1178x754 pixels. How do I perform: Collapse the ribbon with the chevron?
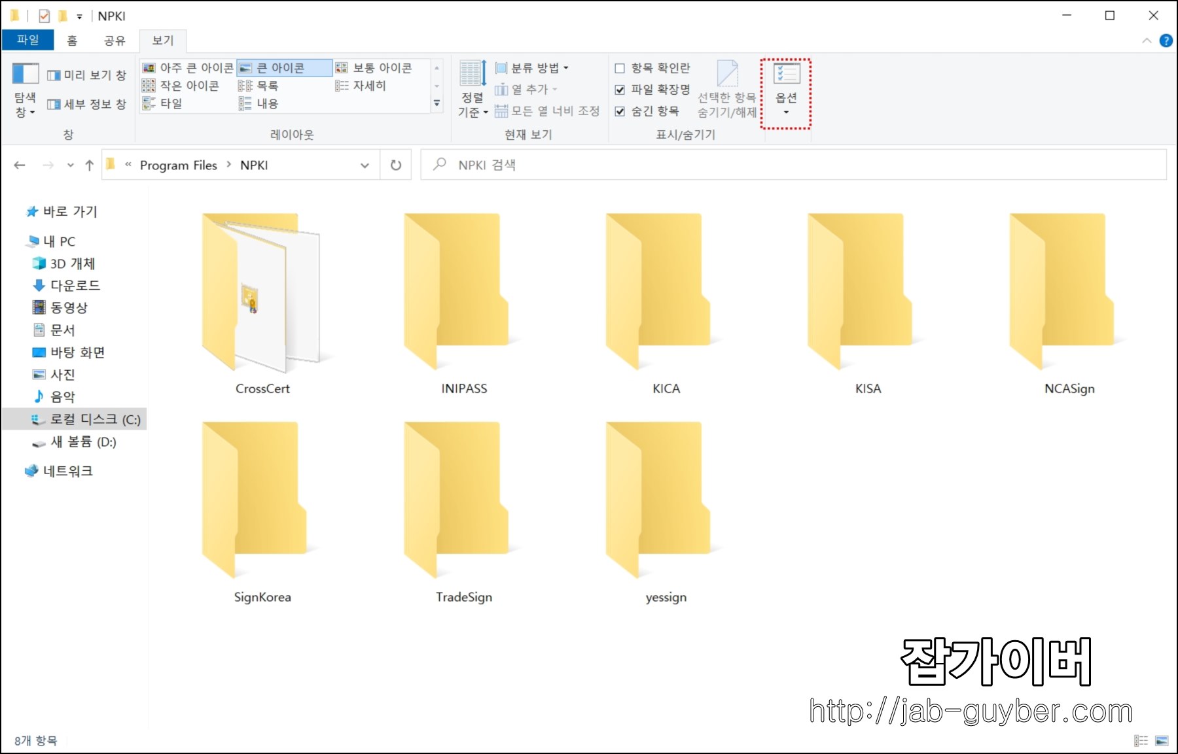coord(1147,41)
